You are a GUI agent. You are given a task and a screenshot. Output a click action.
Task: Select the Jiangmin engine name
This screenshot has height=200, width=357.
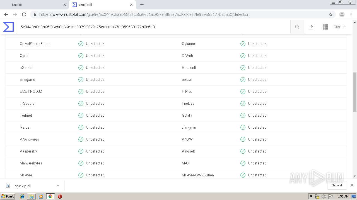pyautogui.click(x=189, y=127)
